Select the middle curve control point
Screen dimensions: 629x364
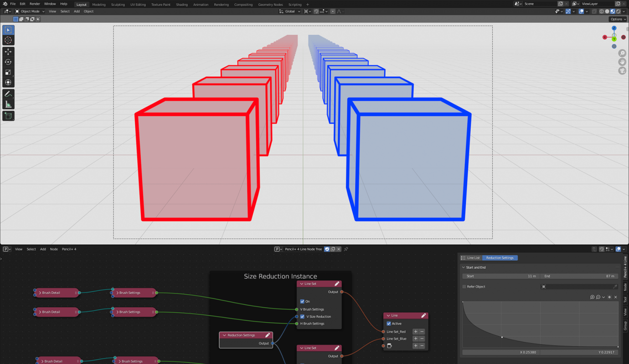tap(502, 337)
